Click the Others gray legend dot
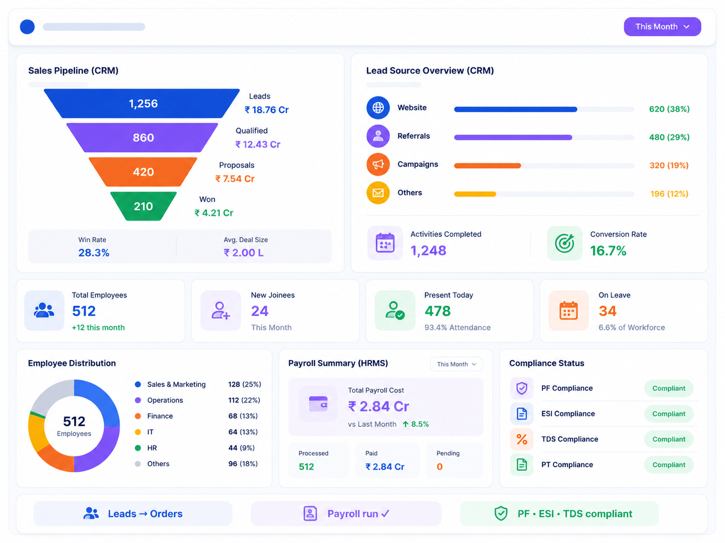The image size is (725, 543). (x=138, y=464)
